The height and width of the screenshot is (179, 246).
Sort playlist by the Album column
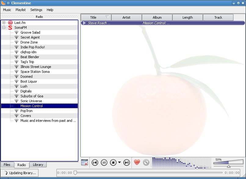[157, 17]
